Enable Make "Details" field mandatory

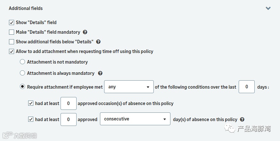click(12, 32)
